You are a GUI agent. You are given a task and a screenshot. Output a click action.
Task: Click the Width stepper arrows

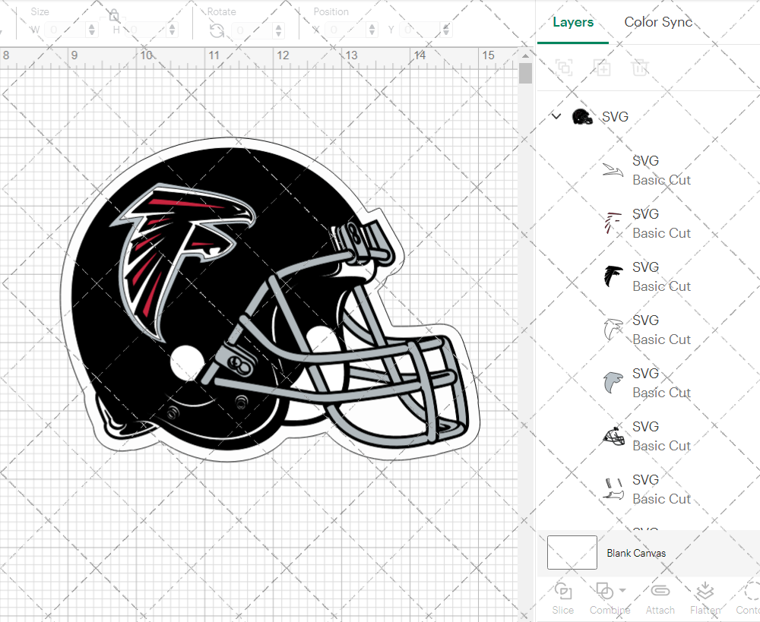(92, 30)
